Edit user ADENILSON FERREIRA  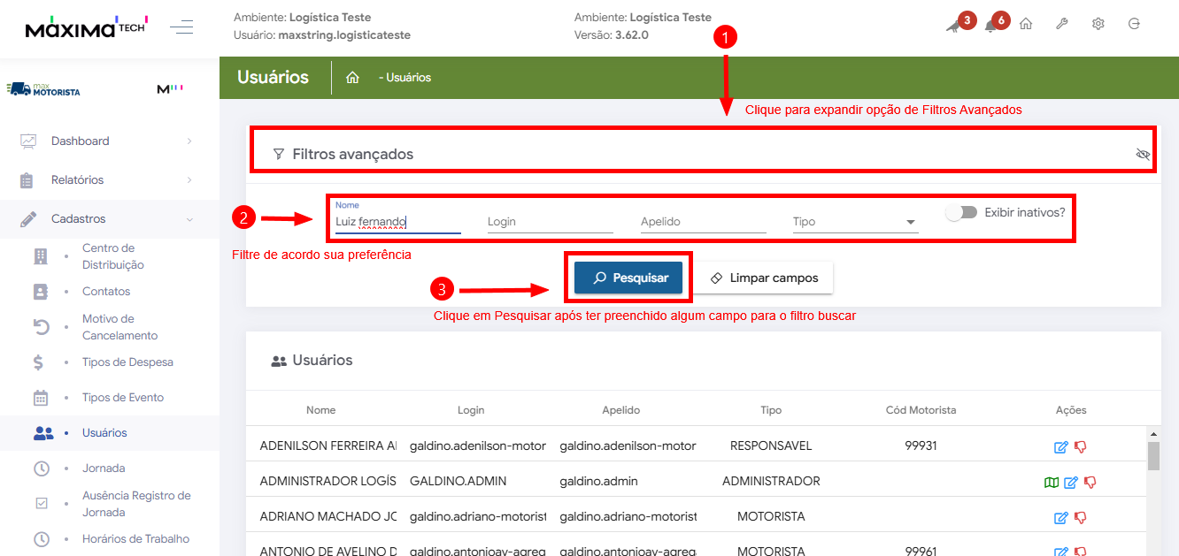(x=1060, y=447)
